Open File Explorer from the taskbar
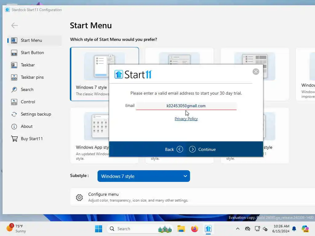This screenshot has width=315, height=236. coord(181,229)
